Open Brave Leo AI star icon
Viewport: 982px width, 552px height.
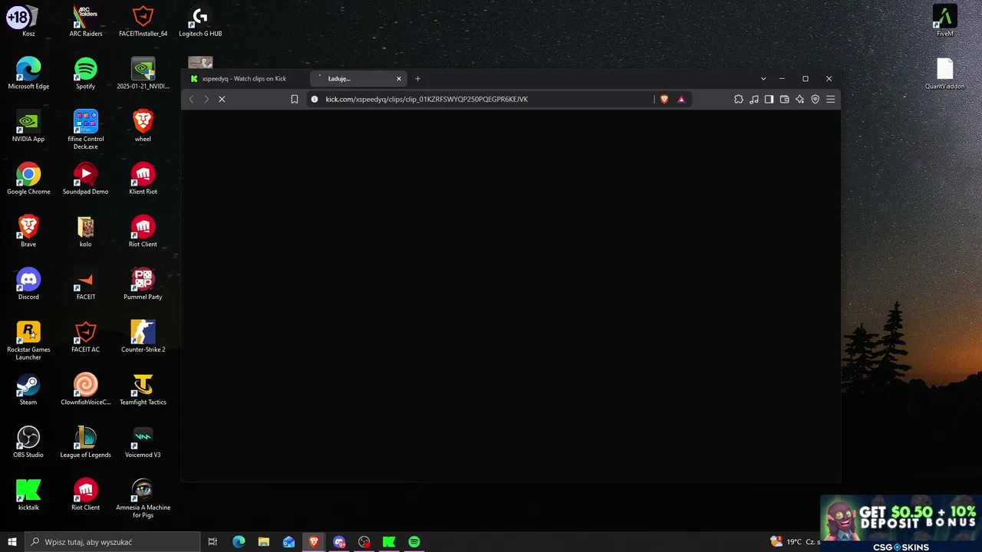(799, 99)
